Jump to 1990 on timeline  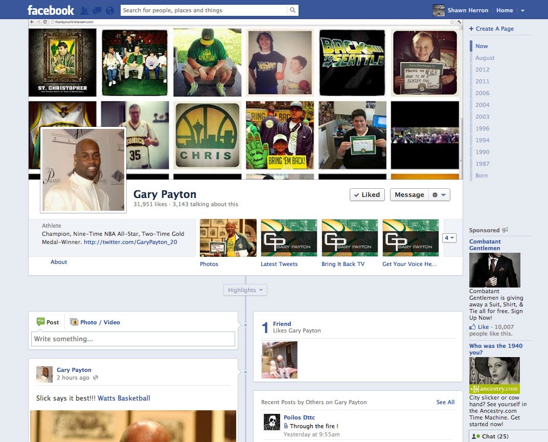(482, 152)
